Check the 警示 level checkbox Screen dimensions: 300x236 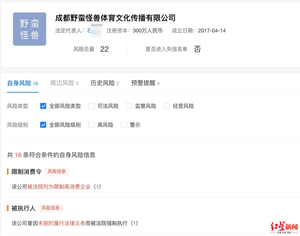click(x=124, y=125)
